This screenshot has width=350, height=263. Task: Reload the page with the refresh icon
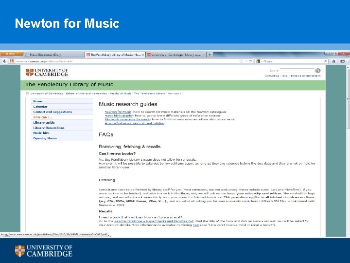click(250, 61)
